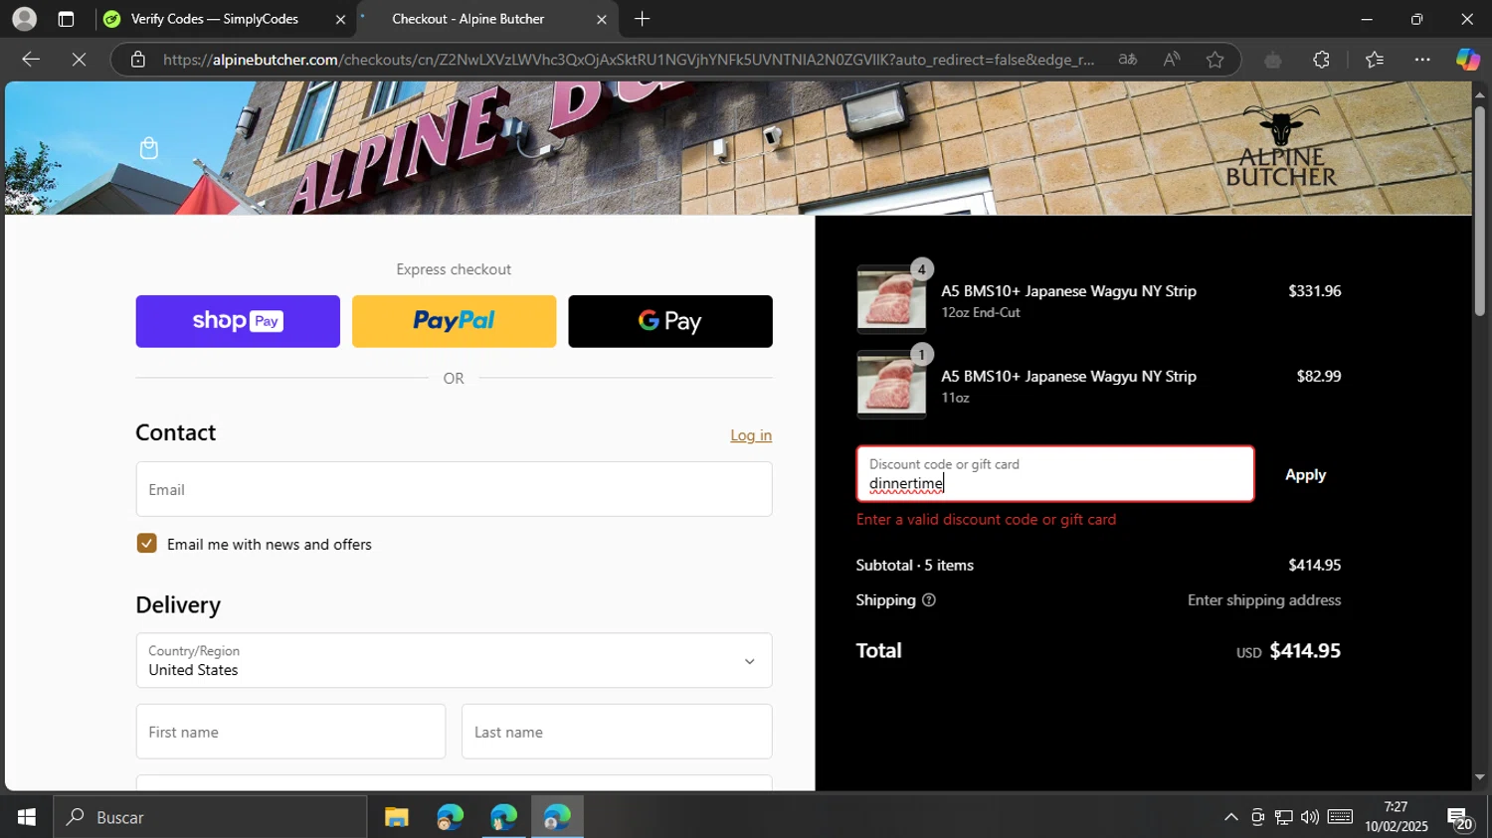Viewport: 1492px width, 838px height.
Task: Focus the Last name field
Action: 617,732
